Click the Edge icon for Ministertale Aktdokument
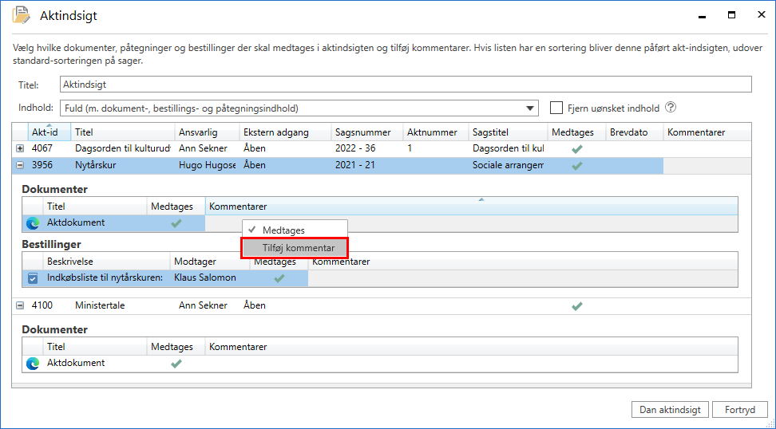This screenshot has height=429, width=776. click(33, 364)
